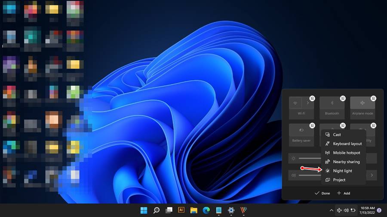The height and width of the screenshot is (217, 387).
Task: Show hidden icons in the system tray
Action: 331,211
